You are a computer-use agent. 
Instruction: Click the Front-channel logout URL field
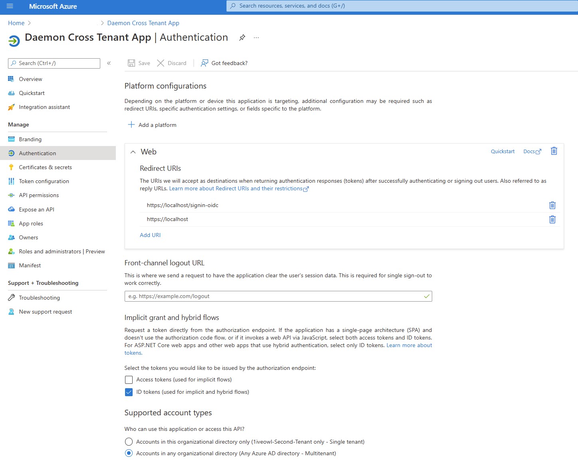(278, 296)
